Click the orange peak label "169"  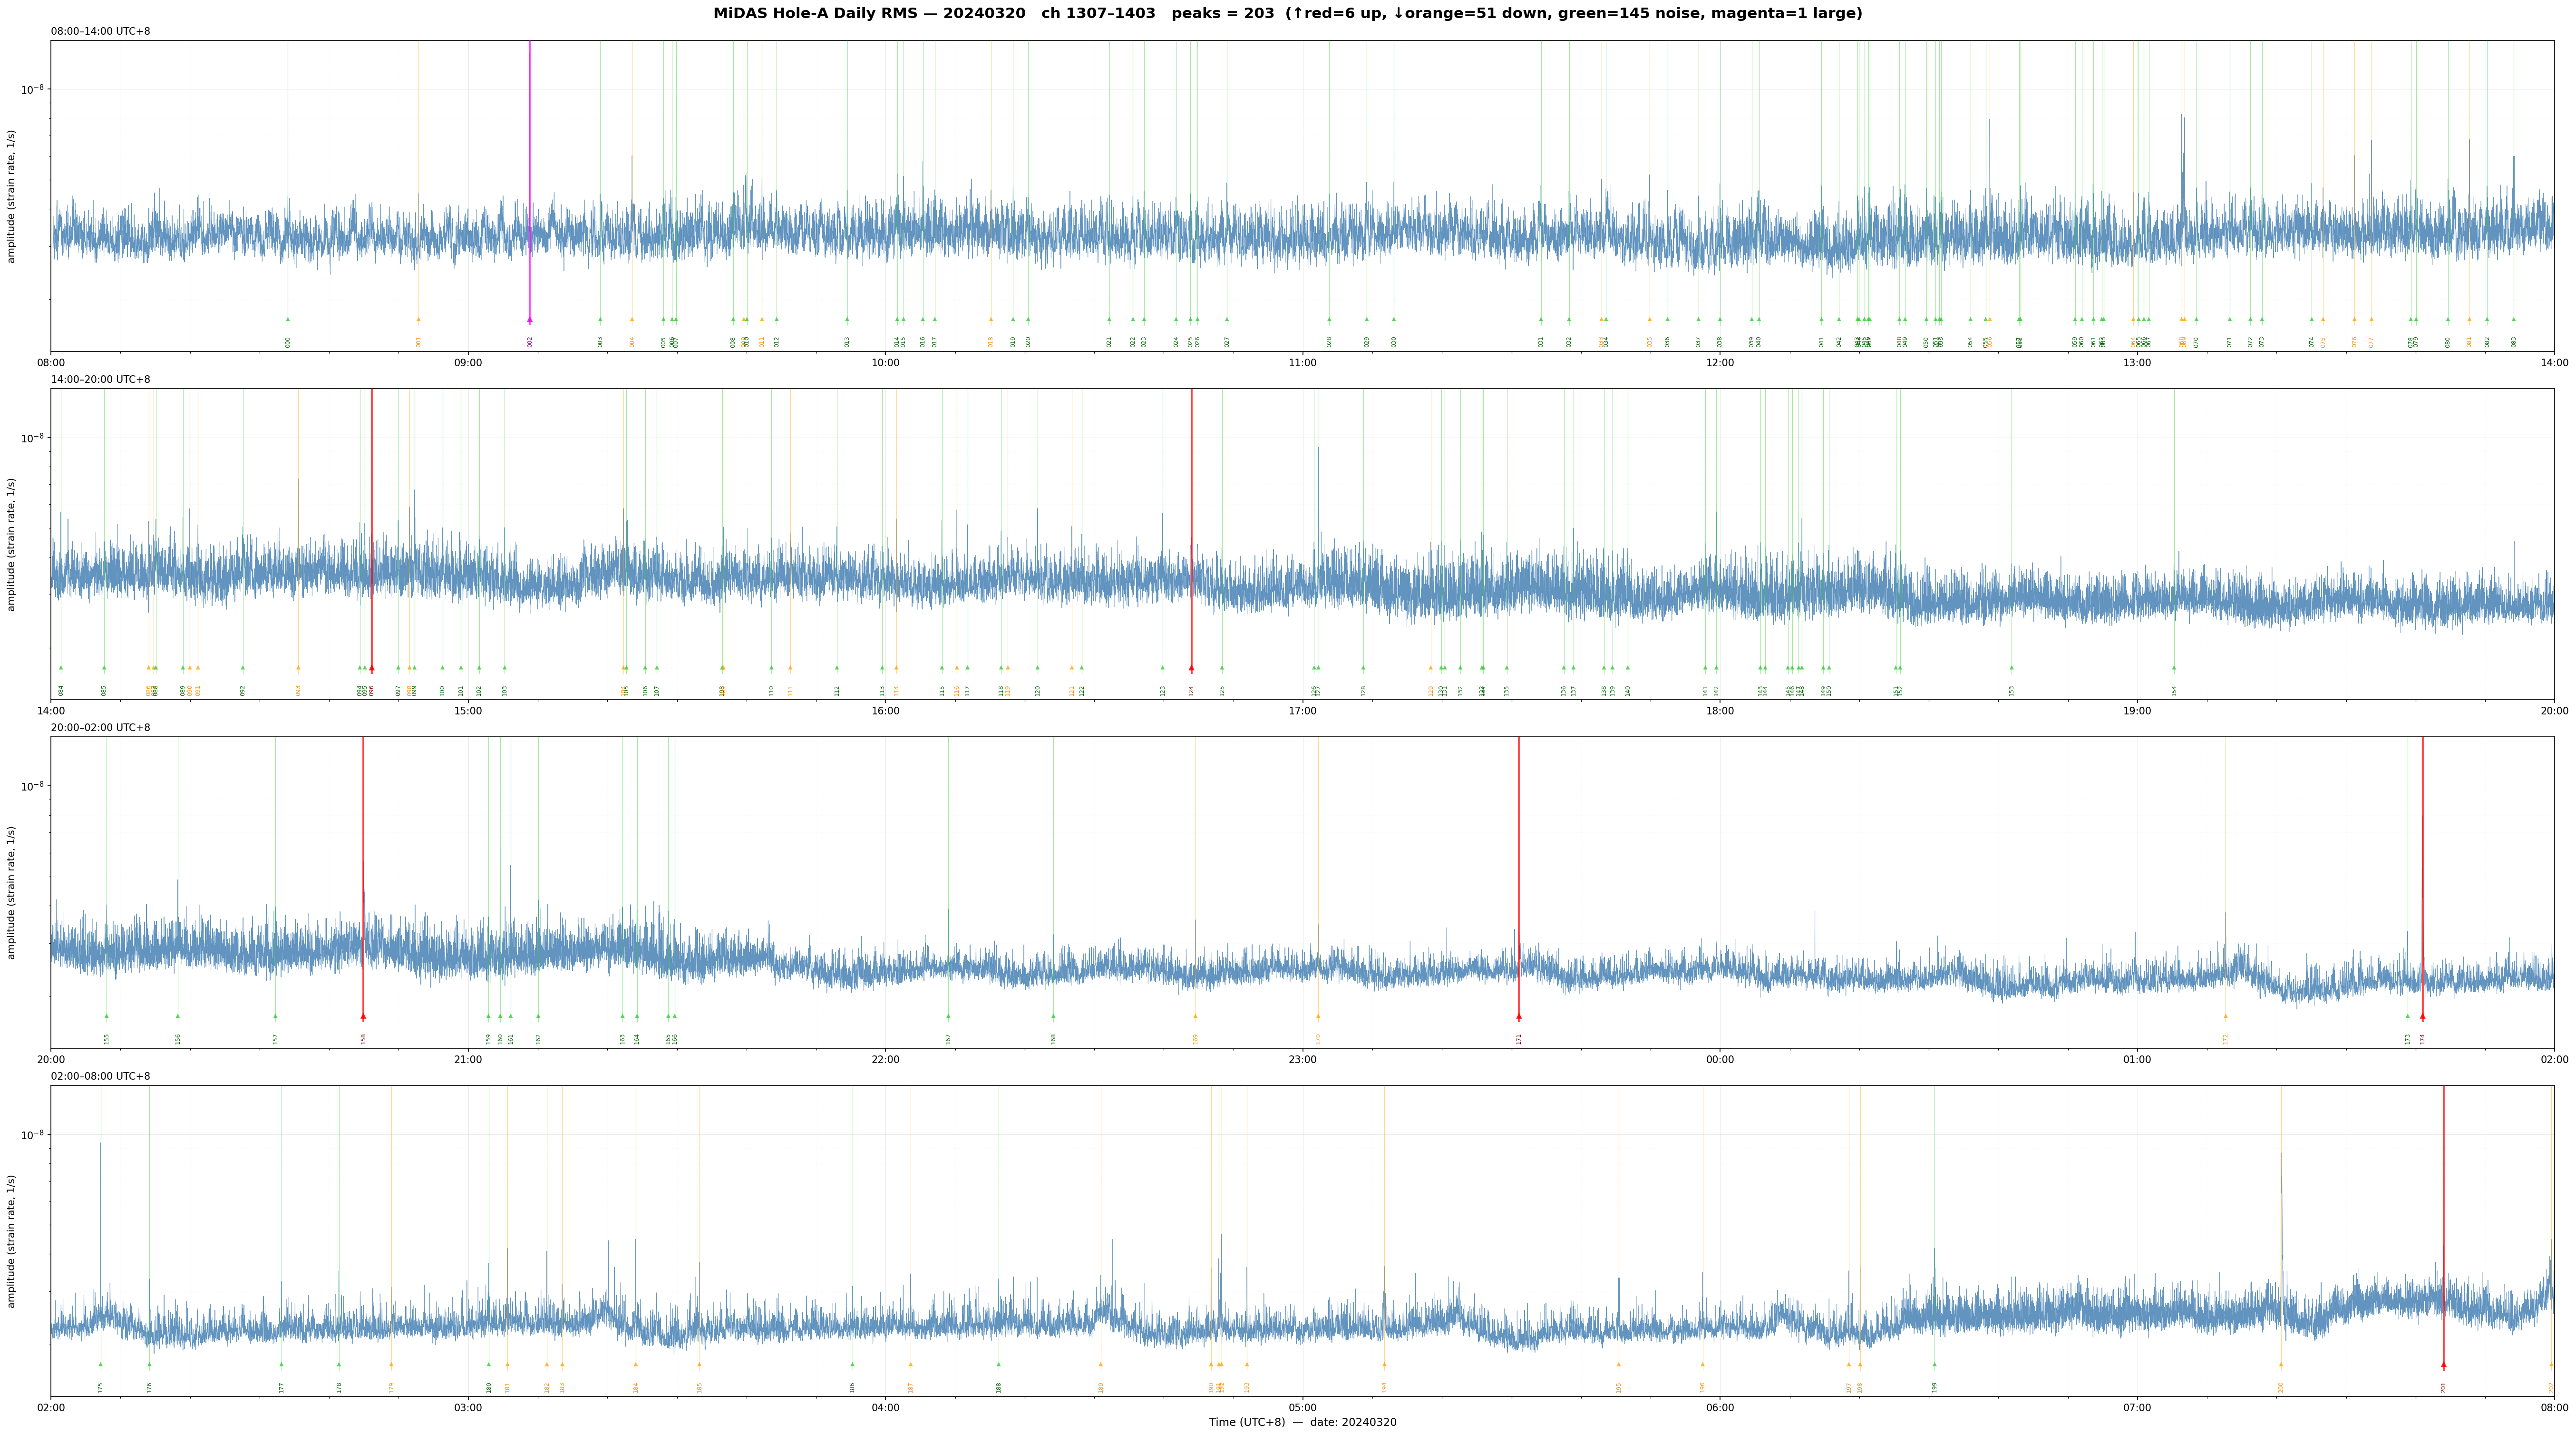click(1195, 1039)
